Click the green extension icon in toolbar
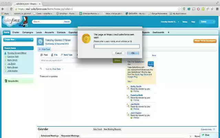Image resolution: width=220 pixels, height=138 pixels. coord(203,9)
